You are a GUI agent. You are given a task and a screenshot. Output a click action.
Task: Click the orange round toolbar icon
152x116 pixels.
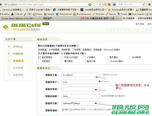[x=109, y=4]
